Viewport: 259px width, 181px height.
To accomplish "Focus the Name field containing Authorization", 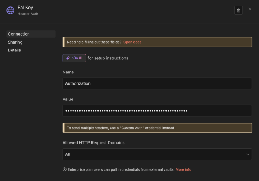I will 157,83.
